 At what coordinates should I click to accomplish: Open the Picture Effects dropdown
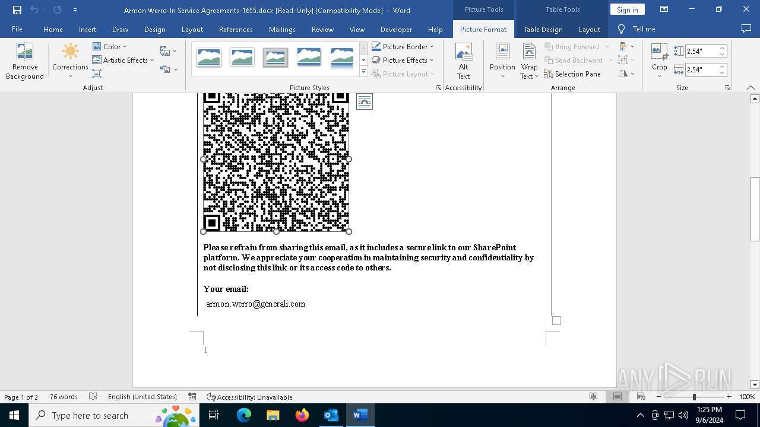click(403, 60)
